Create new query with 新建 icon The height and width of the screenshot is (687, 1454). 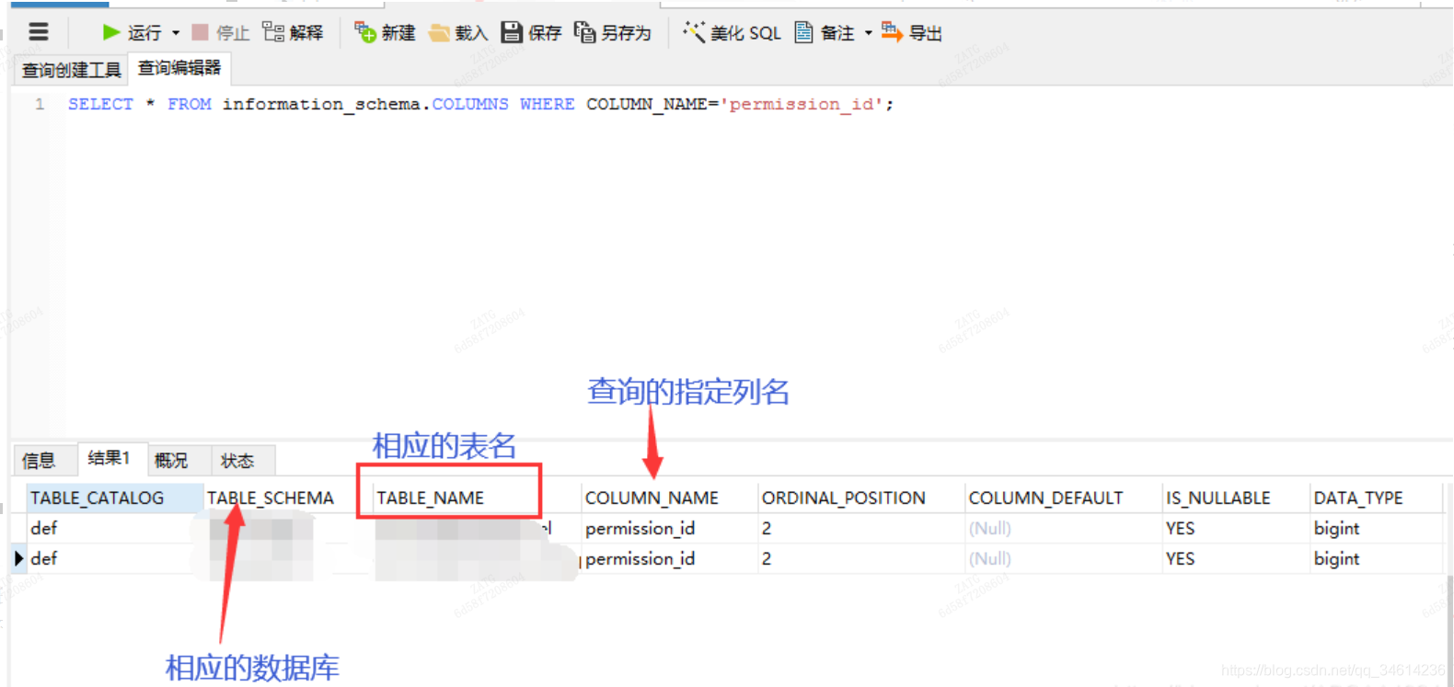365,32
